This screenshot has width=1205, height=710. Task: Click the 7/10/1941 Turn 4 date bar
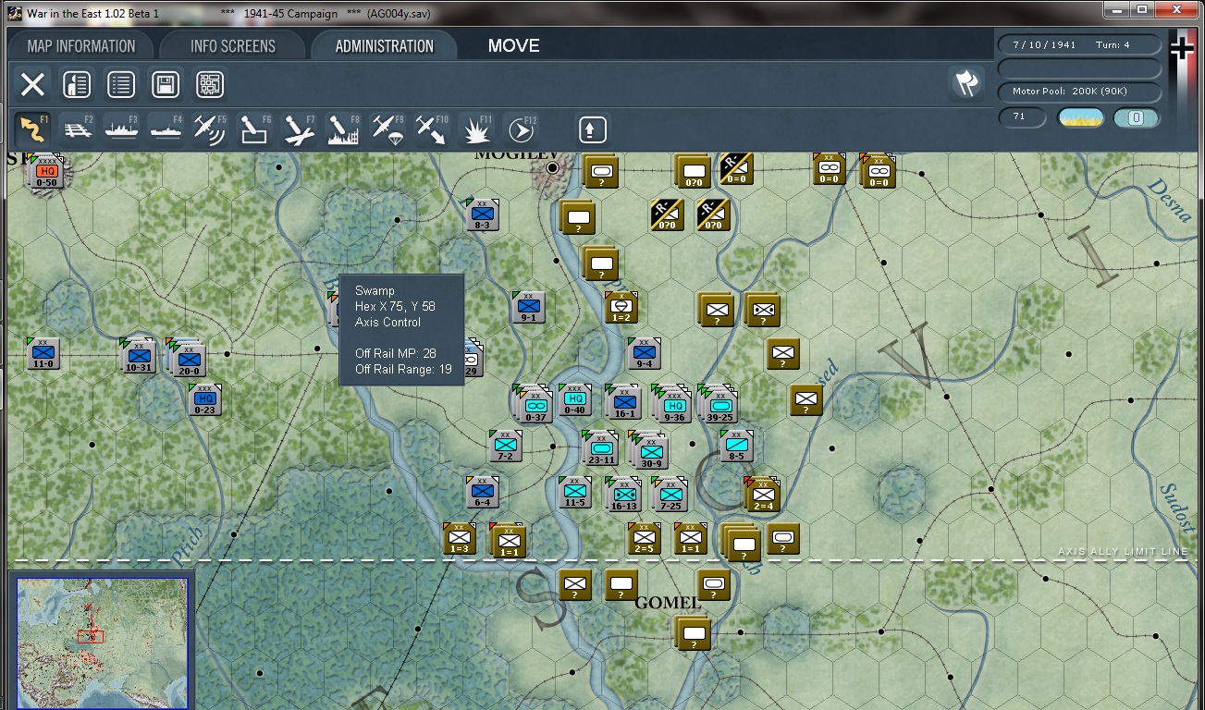click(x=1079, y=44)
